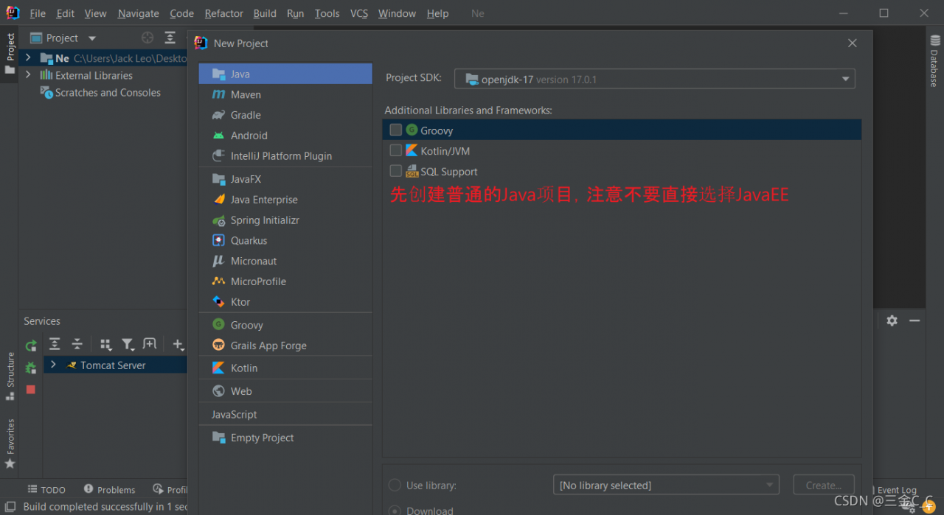This screenshot has height=515, width=944.
Task: Enable Groovy framework checkbox
Action: point(396,130)
